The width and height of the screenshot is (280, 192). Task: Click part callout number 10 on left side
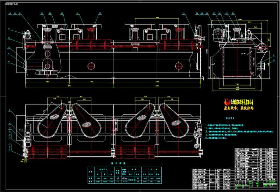(x=9, y=62)
